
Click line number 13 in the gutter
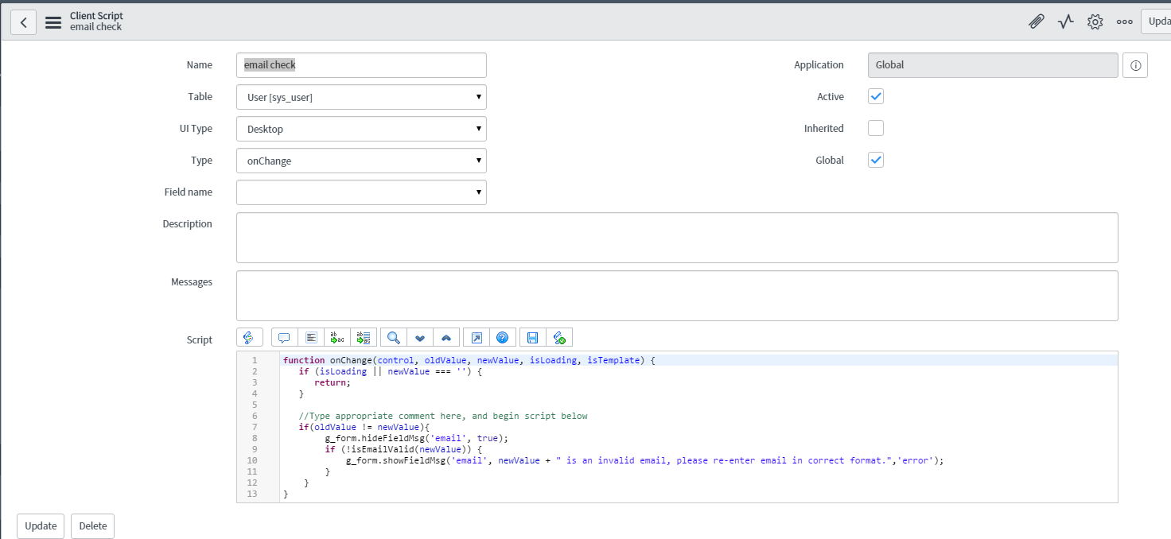click(x=252, y=494)
